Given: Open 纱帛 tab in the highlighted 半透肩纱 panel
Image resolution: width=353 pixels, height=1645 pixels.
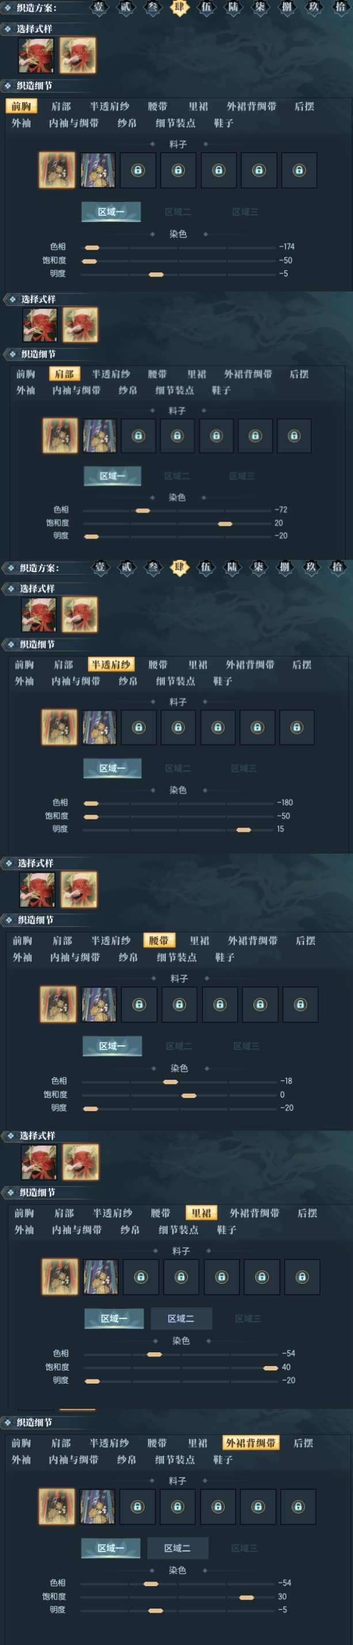Looking at the screenshot, I should point(128,681).
